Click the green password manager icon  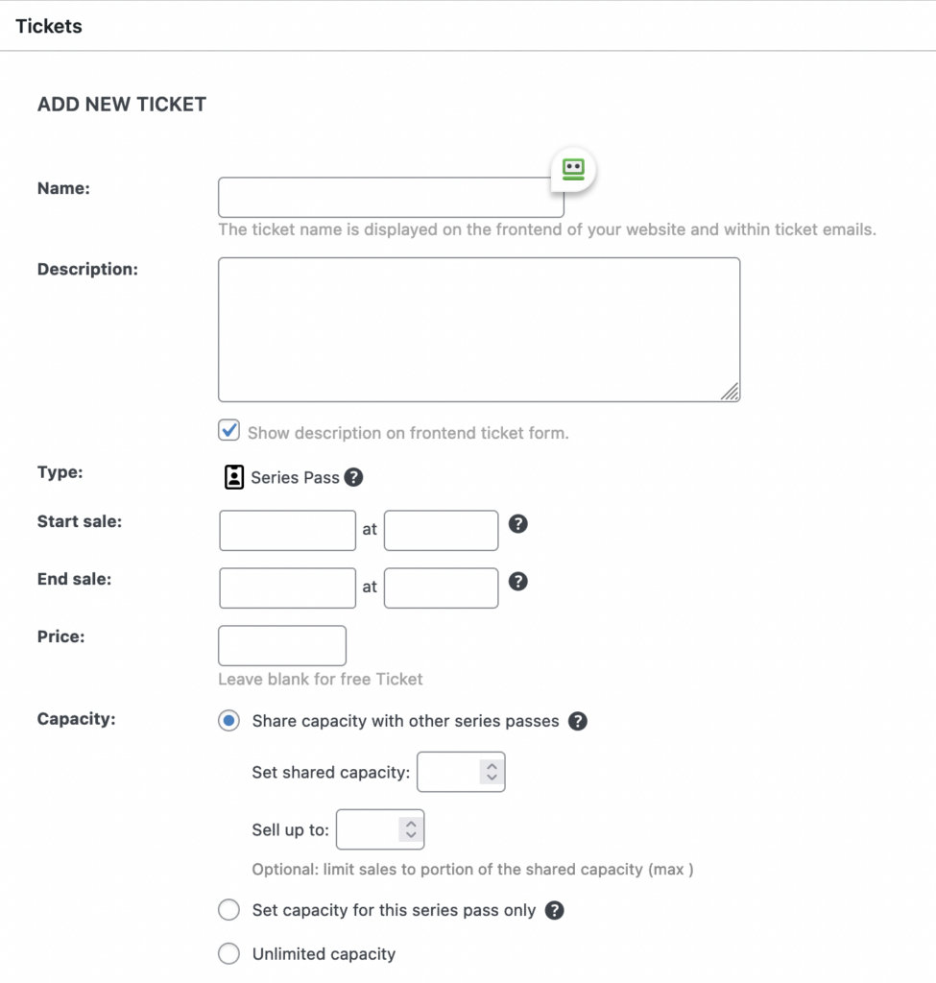pyautogui.click(x=573, y=169)
